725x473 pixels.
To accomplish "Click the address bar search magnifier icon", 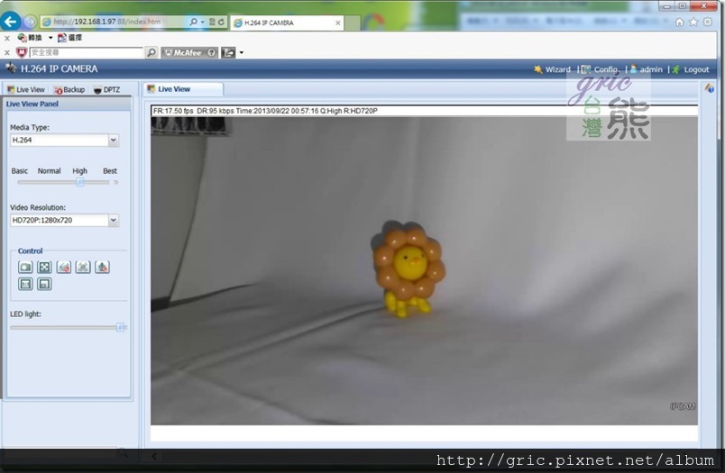I will tap(193, 22).
